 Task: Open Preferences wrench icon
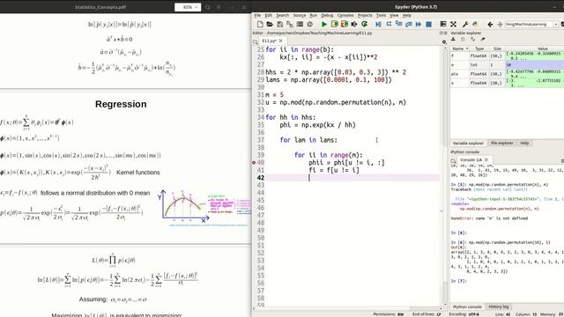point(465,24)
